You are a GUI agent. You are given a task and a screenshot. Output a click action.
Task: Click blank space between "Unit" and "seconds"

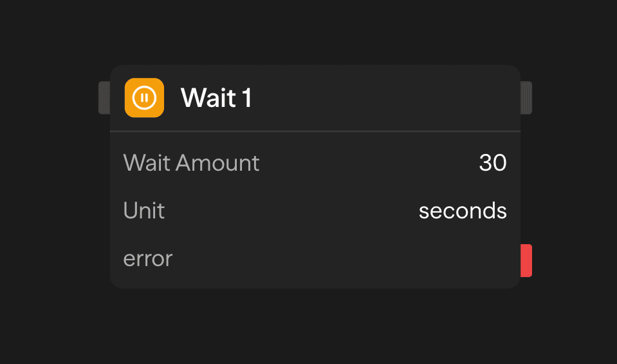click(290, 211)
